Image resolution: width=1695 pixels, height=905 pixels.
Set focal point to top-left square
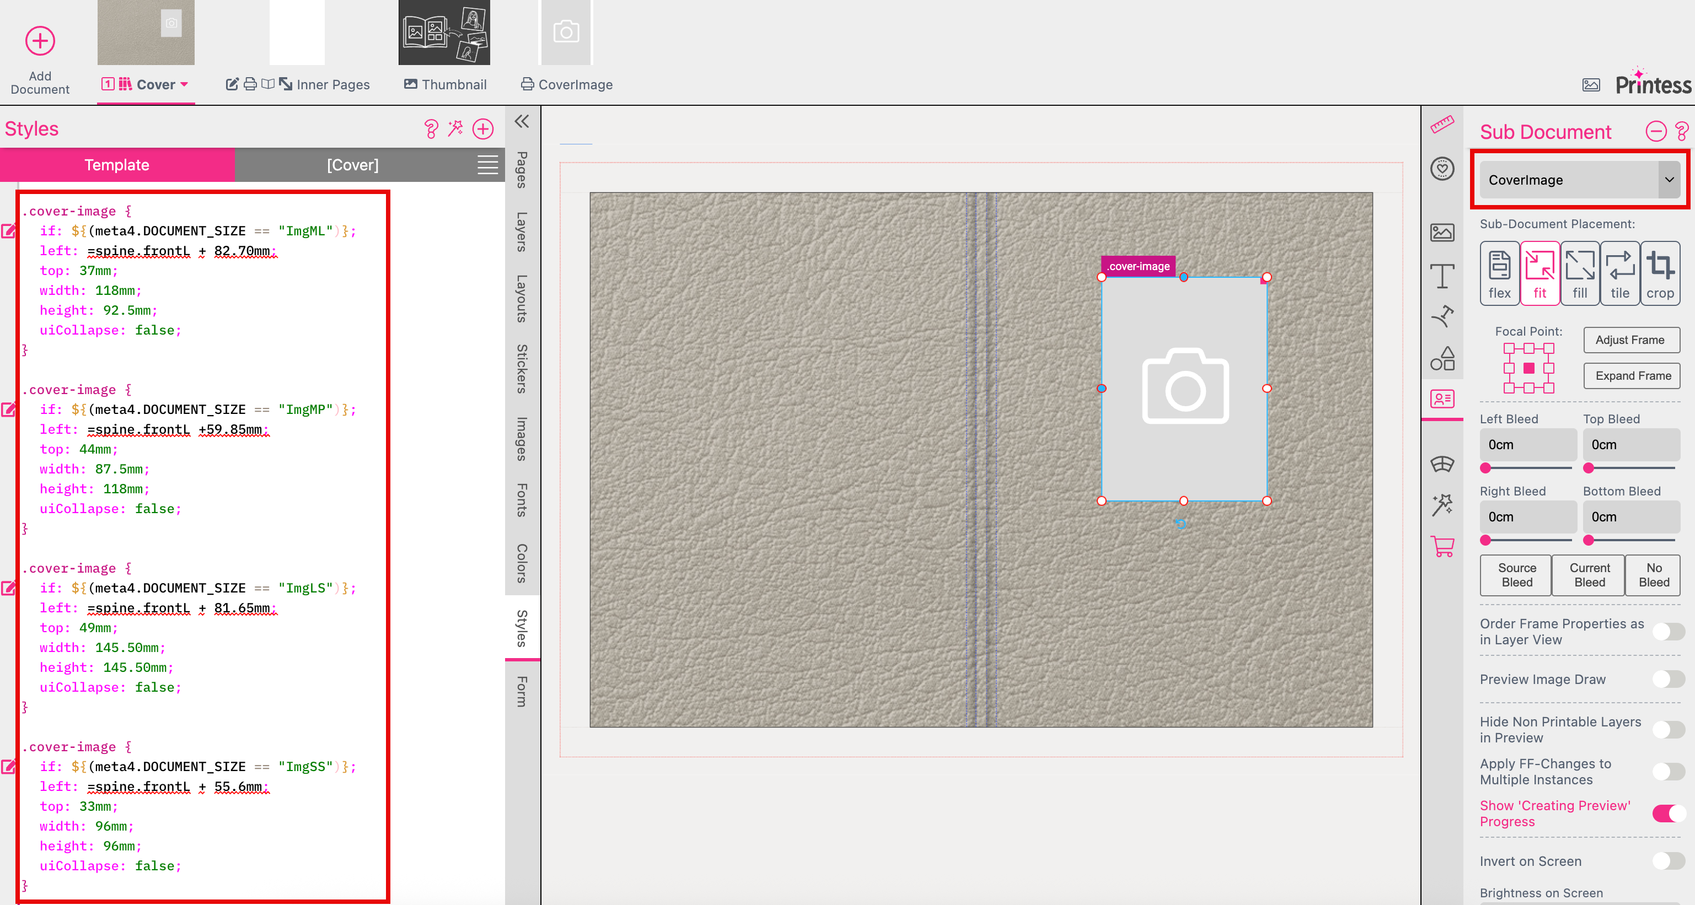click(x=1509, y=348)
